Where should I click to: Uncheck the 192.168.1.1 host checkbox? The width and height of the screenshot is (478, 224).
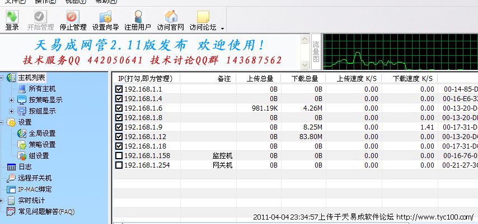(119, 89)
